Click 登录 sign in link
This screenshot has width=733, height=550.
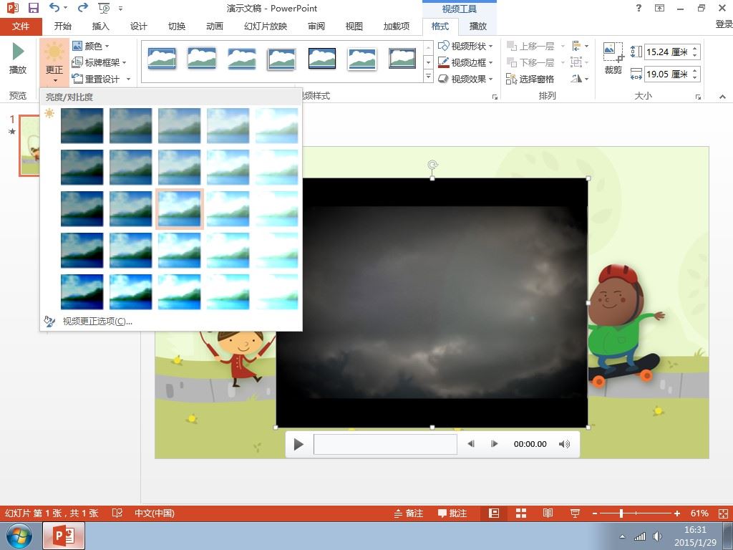pyautogui.click(x=724, y=24)
